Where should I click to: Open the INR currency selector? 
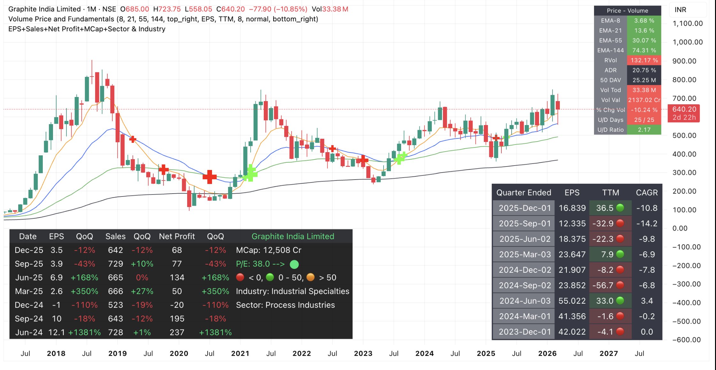point(681,10)
